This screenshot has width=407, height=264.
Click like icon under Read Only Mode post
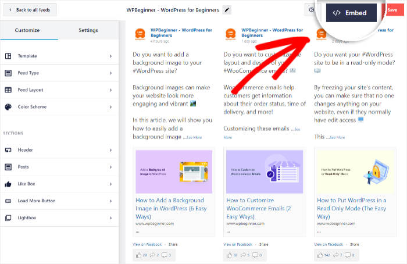(320, 255)
